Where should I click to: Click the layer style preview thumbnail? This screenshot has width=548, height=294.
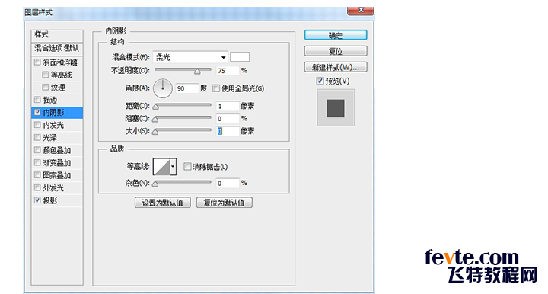(x=336, y=107)
